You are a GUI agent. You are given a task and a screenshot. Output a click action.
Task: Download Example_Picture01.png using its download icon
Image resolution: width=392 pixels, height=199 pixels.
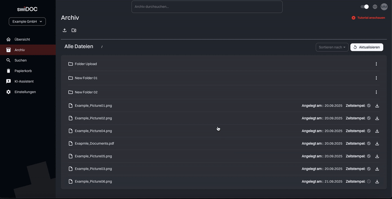point(377,105)
